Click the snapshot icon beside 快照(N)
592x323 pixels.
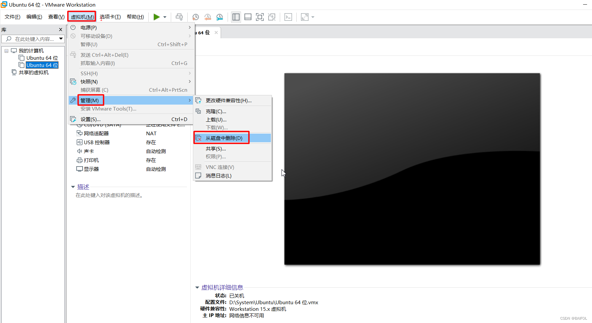click(73, 81)
